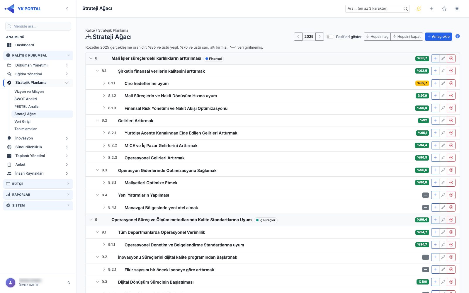Screen dimensions: 469x293
Task: Click the search magnifier icon in header
Action: pos(405,9)
